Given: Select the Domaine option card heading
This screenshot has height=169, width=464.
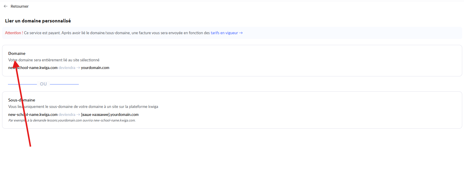Looking at the screenshot, I should 17,53.
